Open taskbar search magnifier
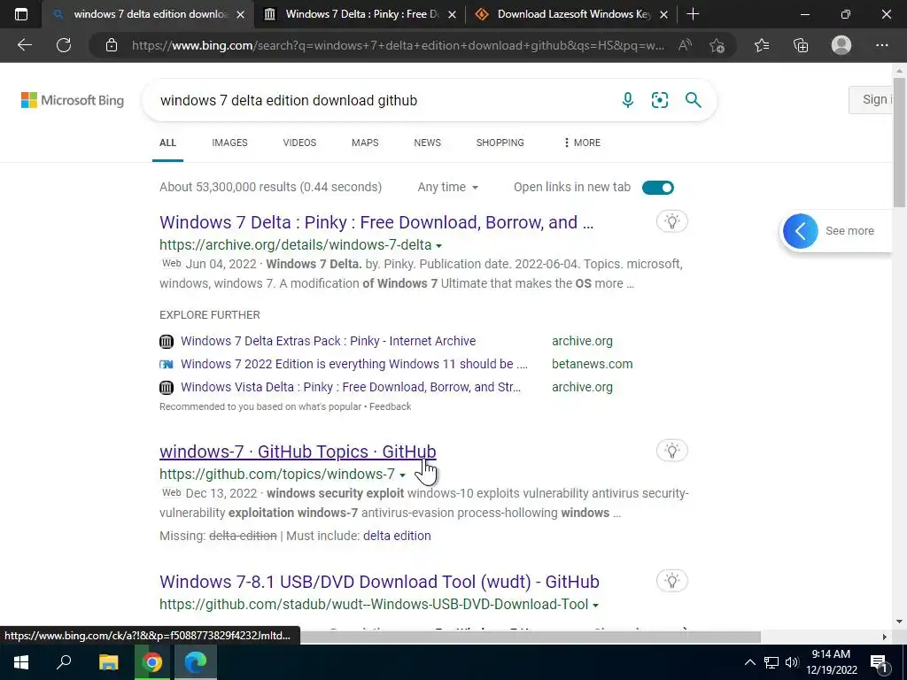 pyautogui.click(x=64, y=662)
